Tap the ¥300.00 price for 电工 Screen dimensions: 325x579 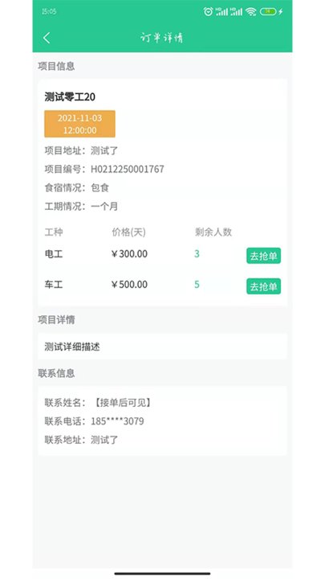point(129,254)
